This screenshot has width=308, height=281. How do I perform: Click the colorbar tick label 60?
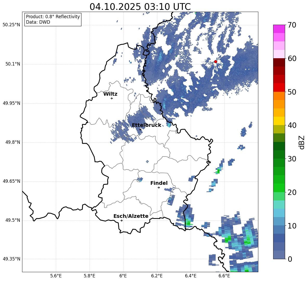[x=292, y=58]
